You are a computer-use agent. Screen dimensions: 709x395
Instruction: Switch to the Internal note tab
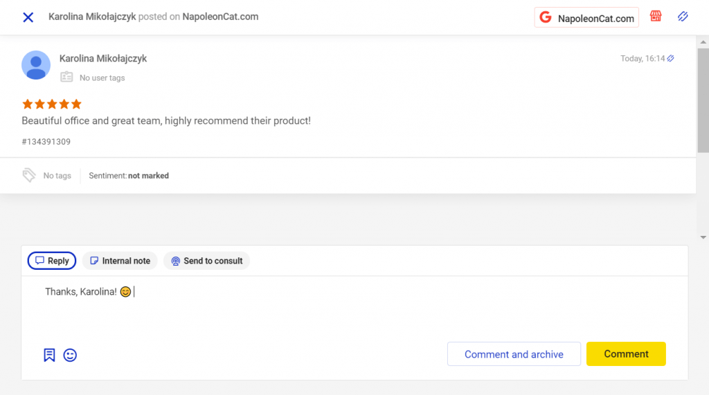tap(120, 261)
